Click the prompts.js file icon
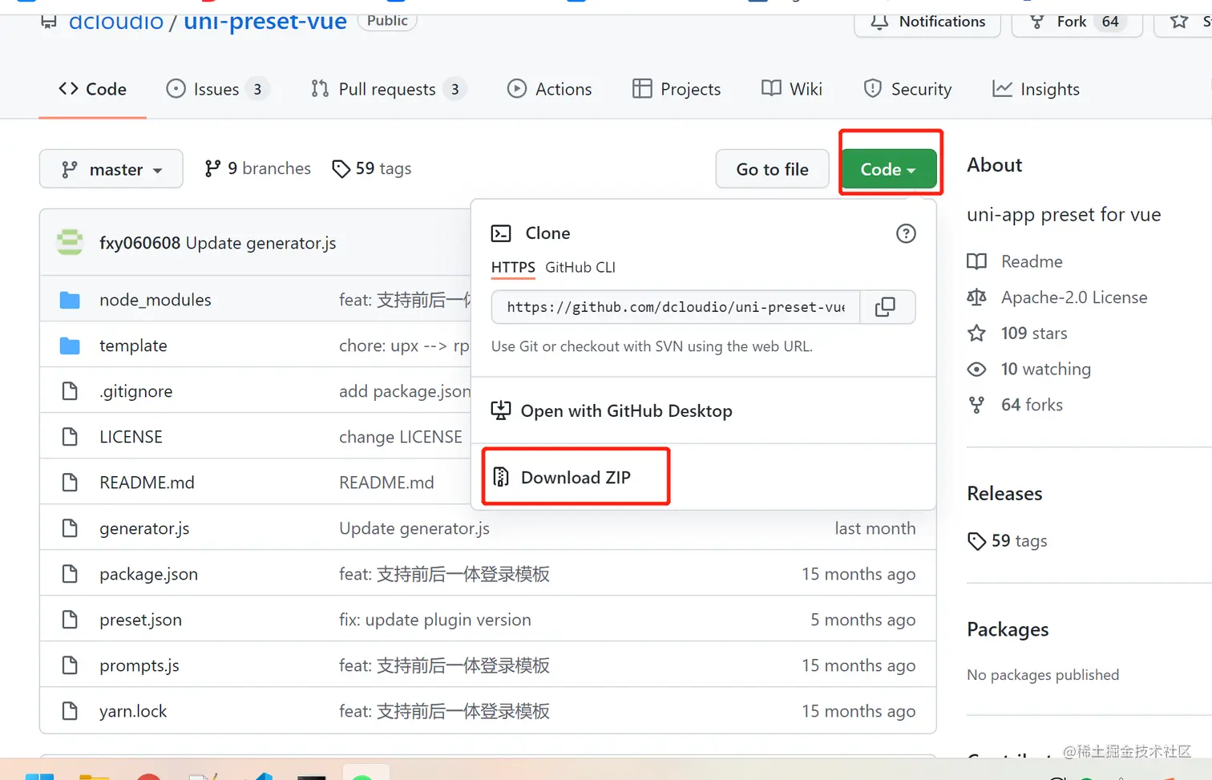The height and width of the screenshot is (780, 1212). (70, 665)
